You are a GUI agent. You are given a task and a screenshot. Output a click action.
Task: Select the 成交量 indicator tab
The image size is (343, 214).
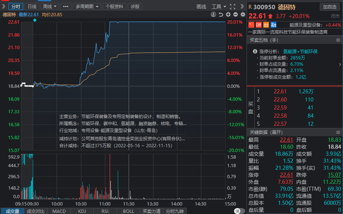pos(12,211)
